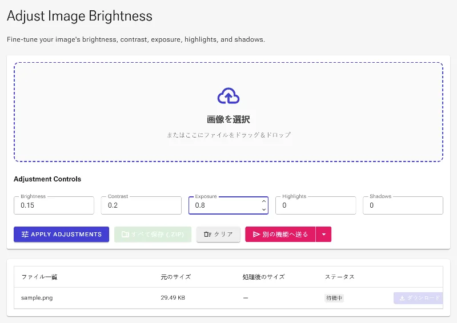Viewport: 457px width, 323px height.
Task: Click the すべて保存 (.ZIP) button
Action: tap(153, 235)
